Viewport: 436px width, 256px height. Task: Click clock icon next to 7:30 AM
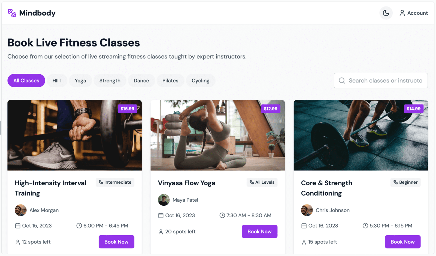click(x=222, y=215)
